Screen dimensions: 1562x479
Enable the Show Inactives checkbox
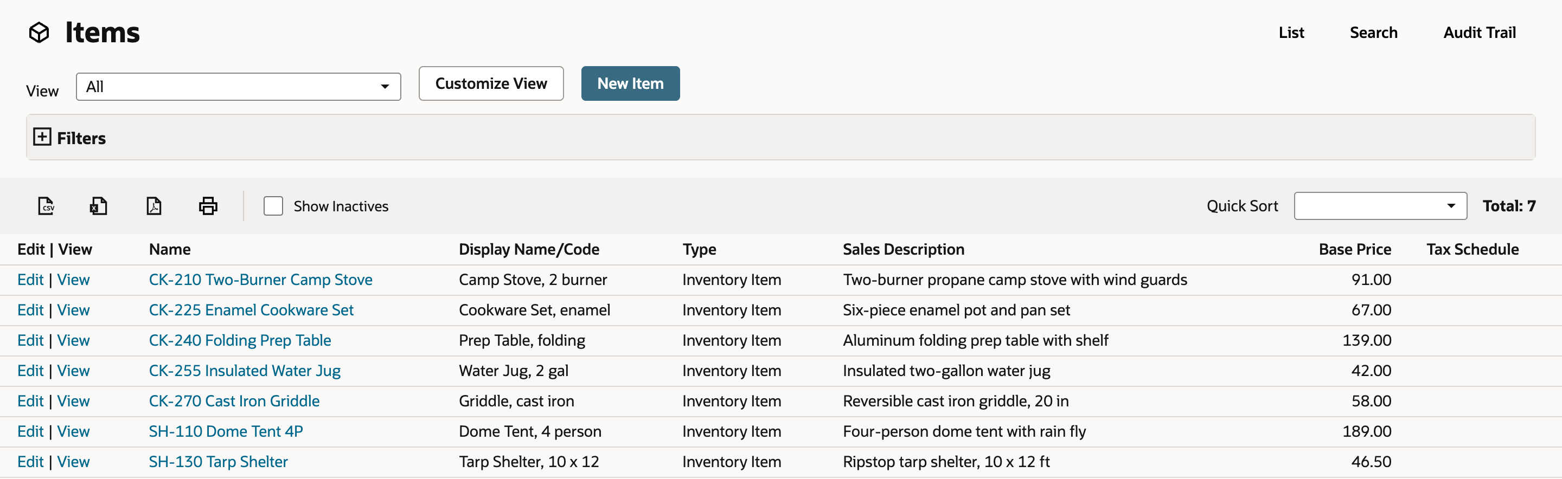tap(273, 206)
